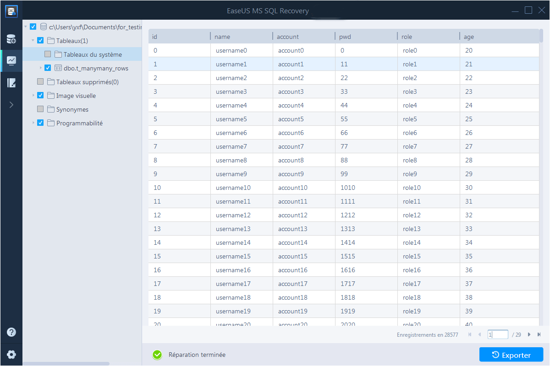The height and width of the screenshot is (366, 550).
Task: Select the Tableaux supprimés(0) tree item
Action: 87,82
